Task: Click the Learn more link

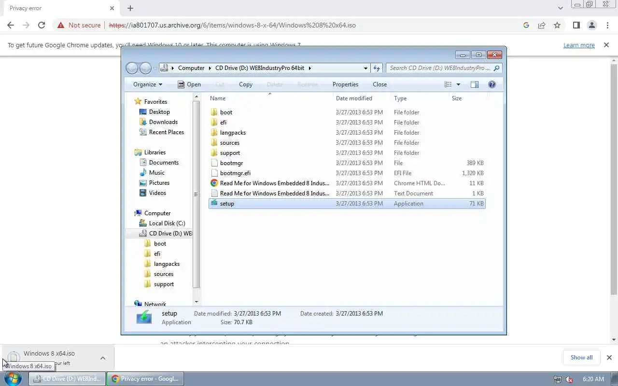Action: click(579, 45)
